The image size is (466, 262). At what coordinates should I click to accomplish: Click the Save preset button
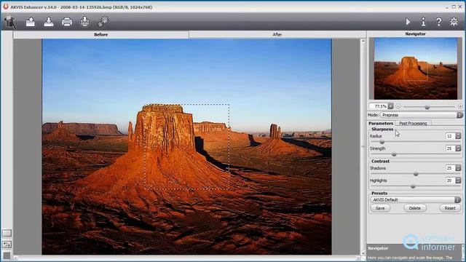pos(380,208)
